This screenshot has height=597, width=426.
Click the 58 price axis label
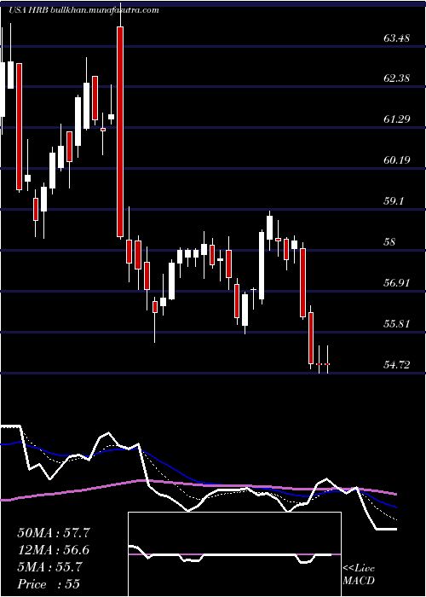pos(390,242)
